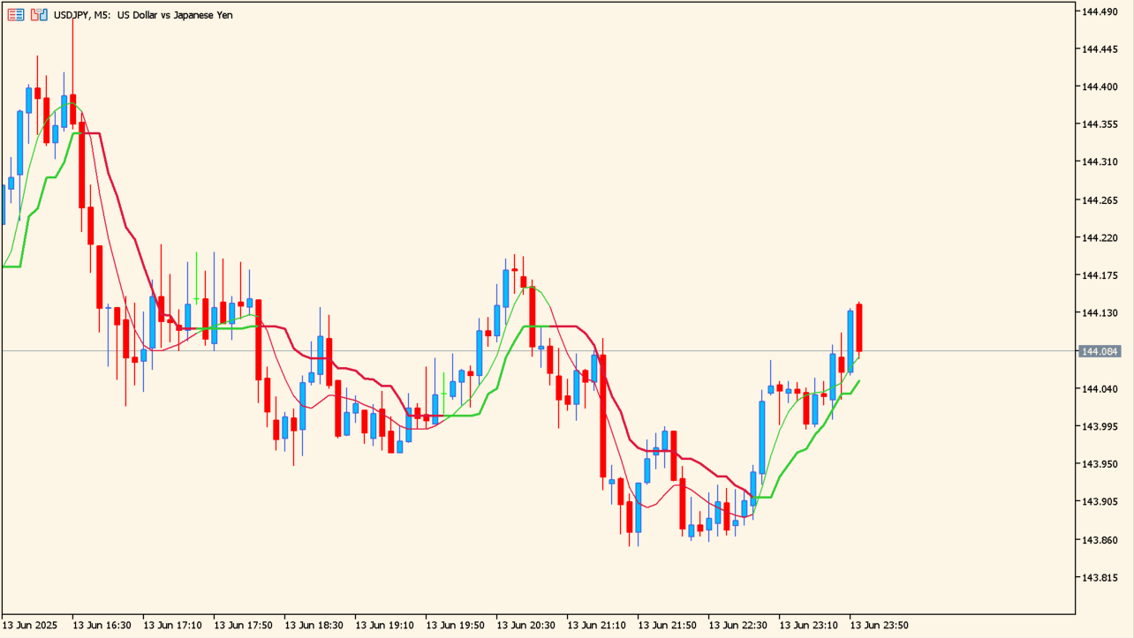Click the 144.355 price scale label
Viewport: 1134px width, 638px height.
tap(1100, 124)
